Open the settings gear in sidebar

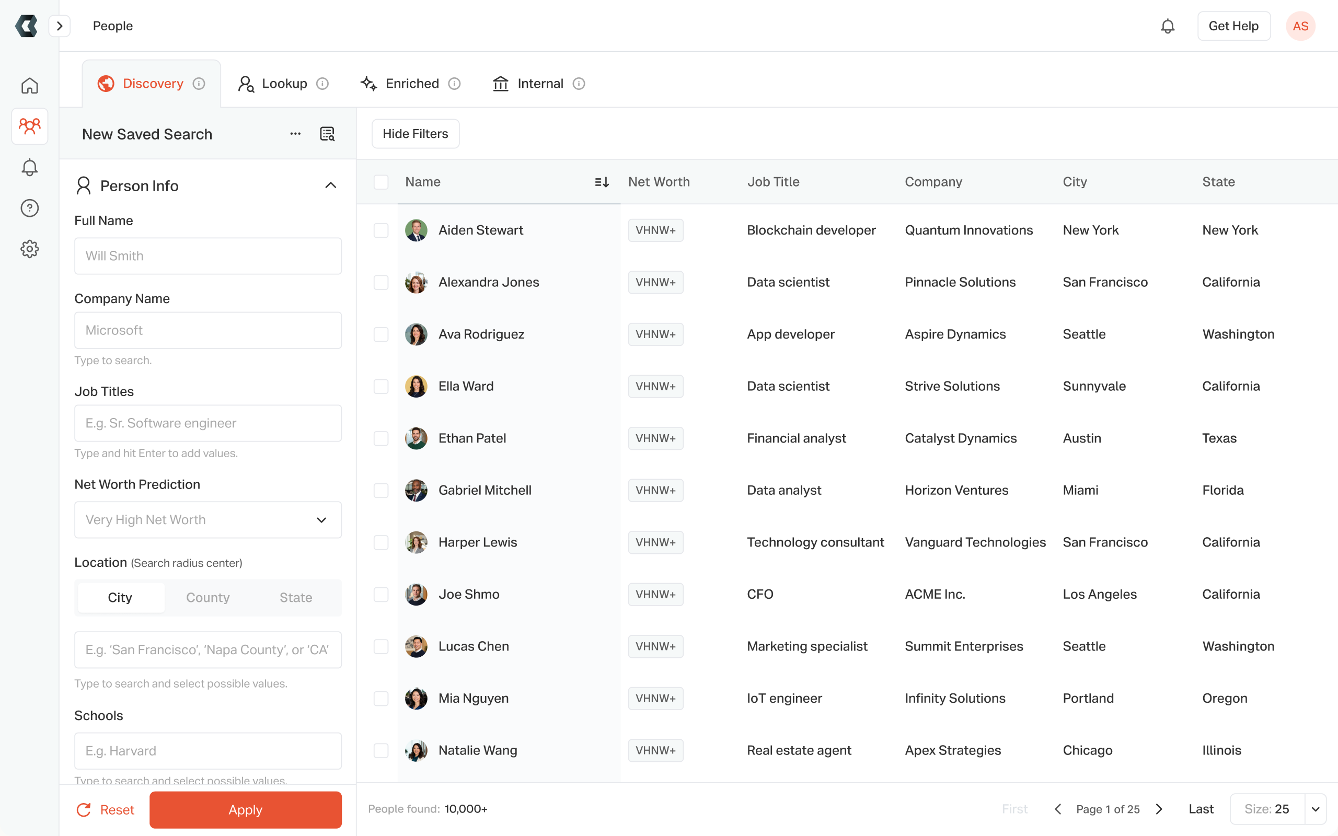pos(29,249)
